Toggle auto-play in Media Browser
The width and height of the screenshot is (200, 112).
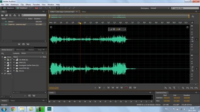(x=34, y=96)
